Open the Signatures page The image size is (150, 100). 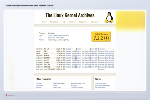click(83, 22)
